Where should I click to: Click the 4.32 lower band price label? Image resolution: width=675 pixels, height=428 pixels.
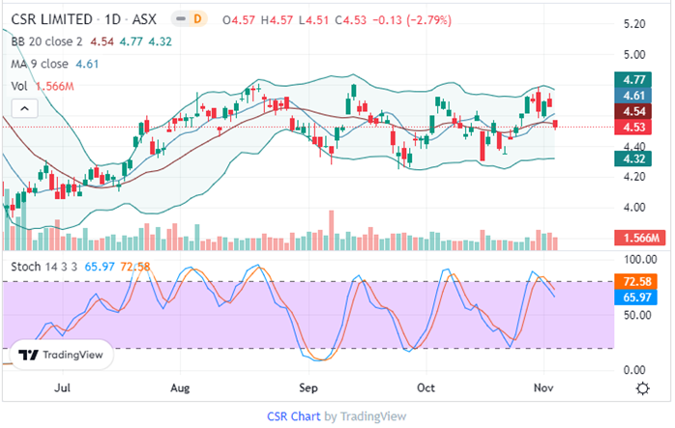click(x=634, y=158)
